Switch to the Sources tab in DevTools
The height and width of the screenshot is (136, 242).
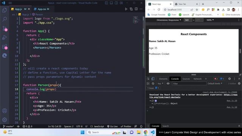[x=186, y=79]
